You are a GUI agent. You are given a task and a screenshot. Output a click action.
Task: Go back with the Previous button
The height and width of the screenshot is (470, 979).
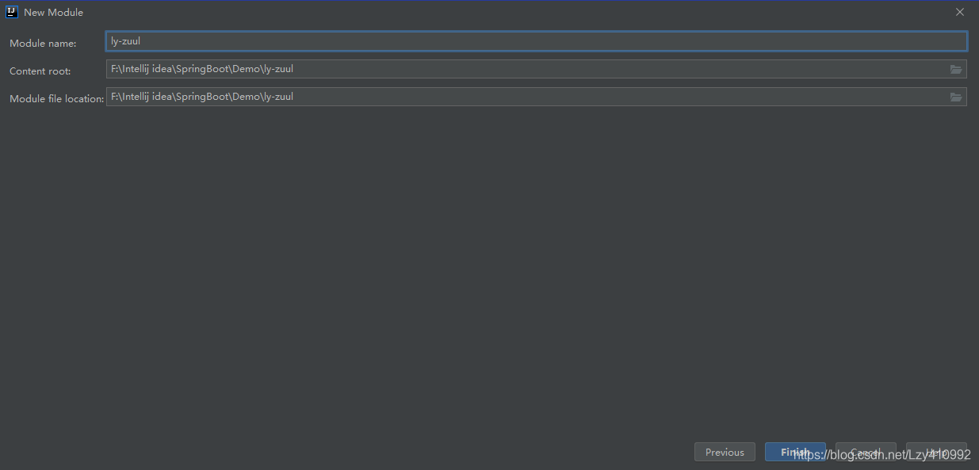click(725, 452)
